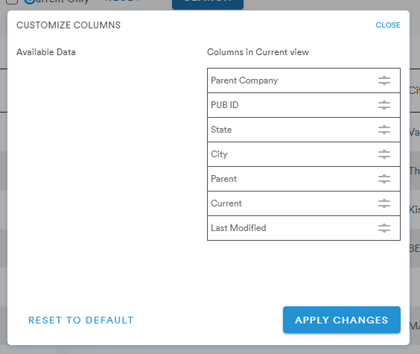This screenshot has width=420, height=354.
Task: Click the drag handle for City row
Action: pos(384,154)
